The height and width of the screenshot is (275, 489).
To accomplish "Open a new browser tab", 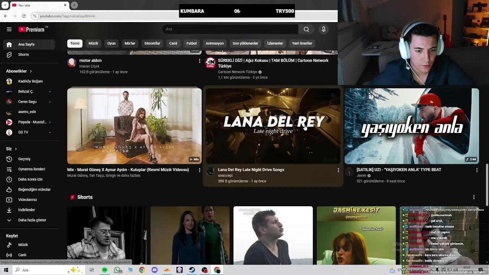I will coord(74,5).
